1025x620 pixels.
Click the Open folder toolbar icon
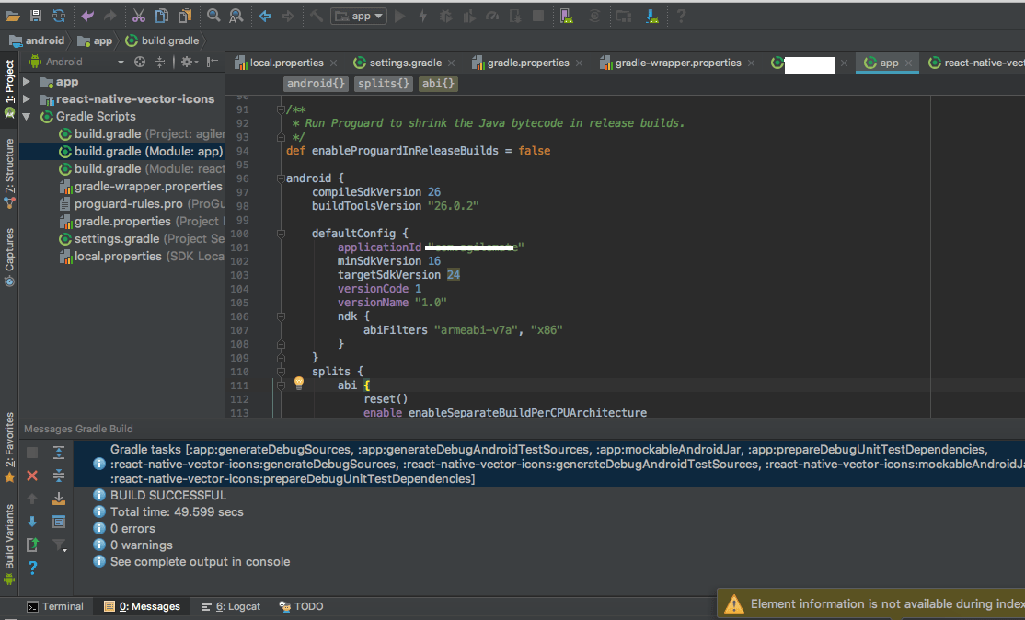12,16
